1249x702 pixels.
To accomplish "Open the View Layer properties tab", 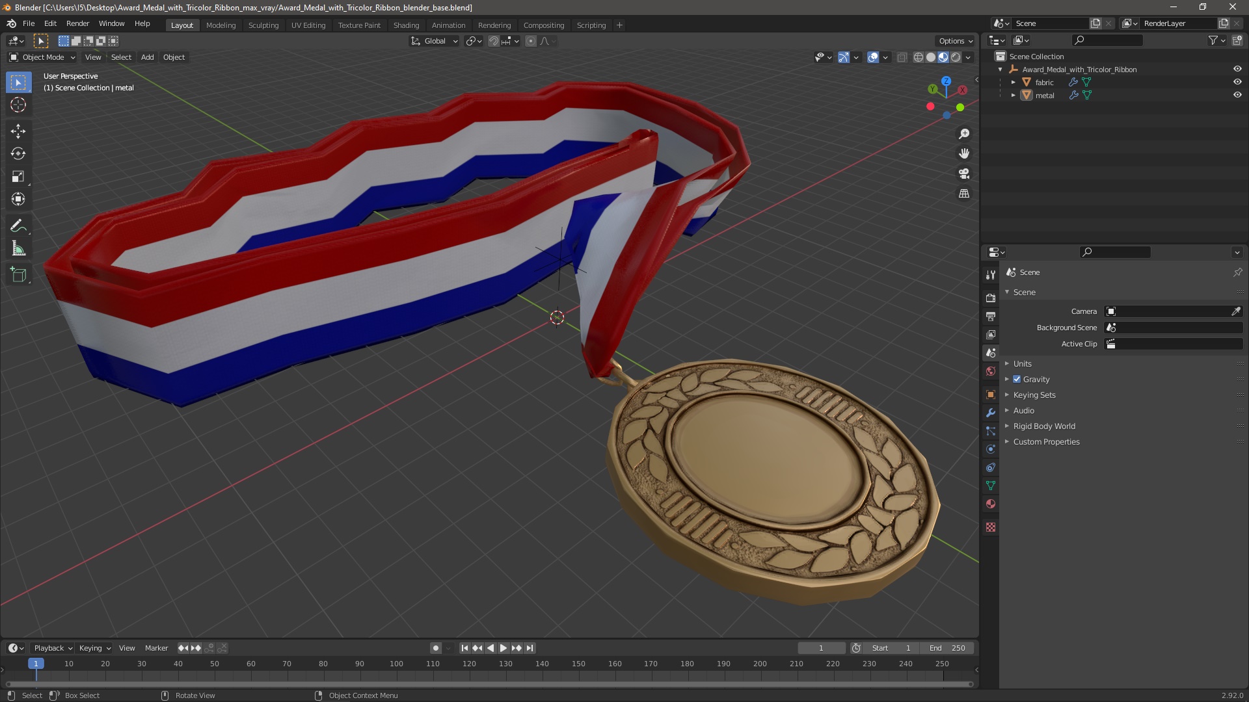I will pyautogui.click(x=990, y=334).
